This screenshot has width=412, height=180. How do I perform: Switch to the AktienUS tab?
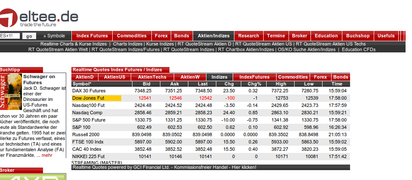(x=114, y=77)
